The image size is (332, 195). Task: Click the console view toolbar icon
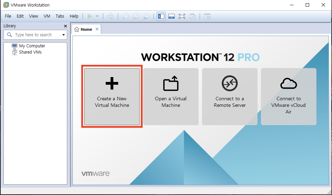[207, 16]
